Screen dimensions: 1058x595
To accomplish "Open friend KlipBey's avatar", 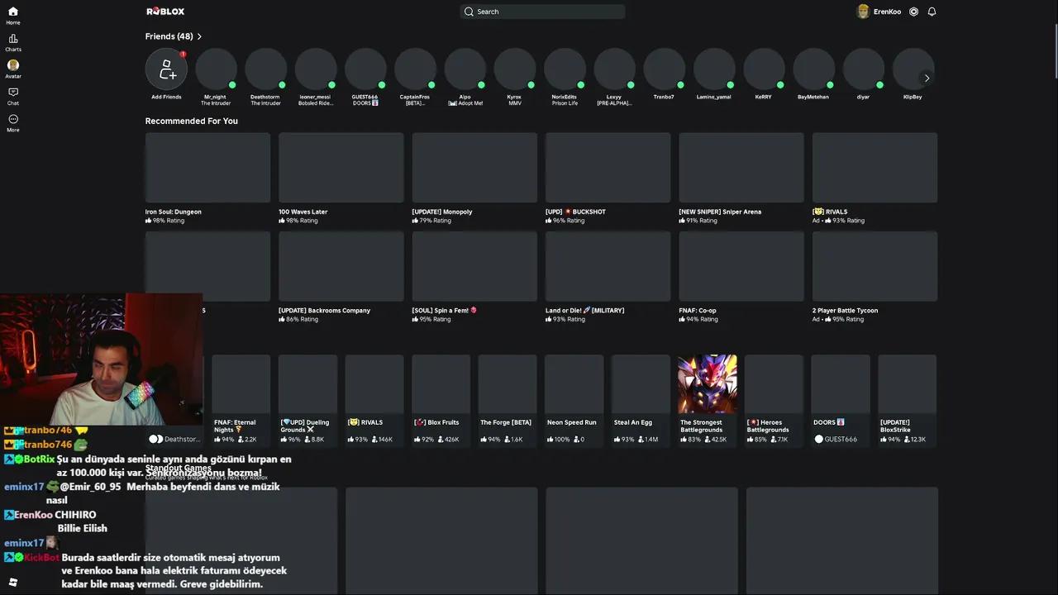I will (x=913, y=69).
